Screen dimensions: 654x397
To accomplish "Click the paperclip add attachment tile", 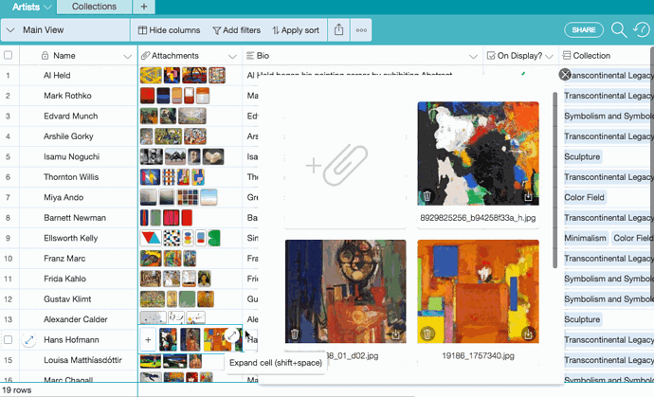I will pyautogui.click(x=345, y=165).
